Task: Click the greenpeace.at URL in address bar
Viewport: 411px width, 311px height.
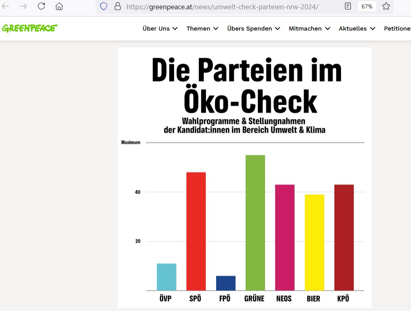Action: click(x=222, y=7)
